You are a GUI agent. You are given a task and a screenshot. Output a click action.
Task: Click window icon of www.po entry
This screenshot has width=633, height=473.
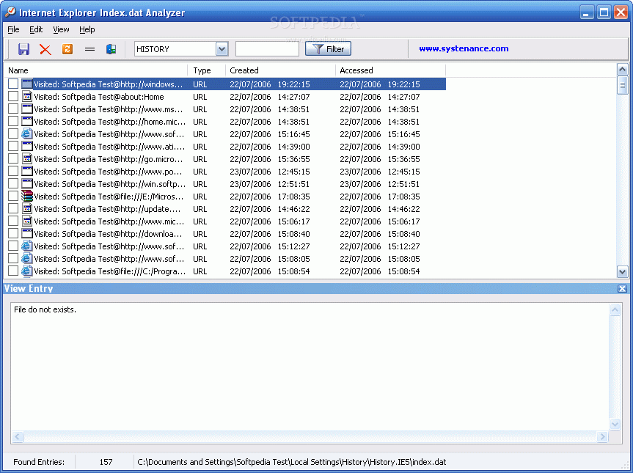coord(27,171)
